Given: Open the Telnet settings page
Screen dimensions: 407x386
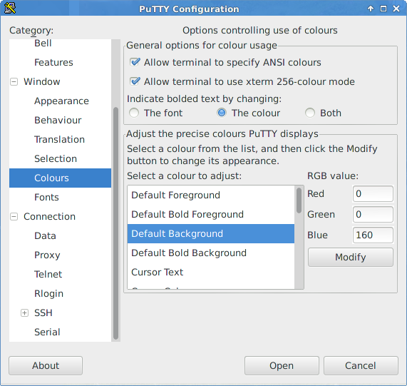Looking at the screenshot, I should click(x=48, y=274).
